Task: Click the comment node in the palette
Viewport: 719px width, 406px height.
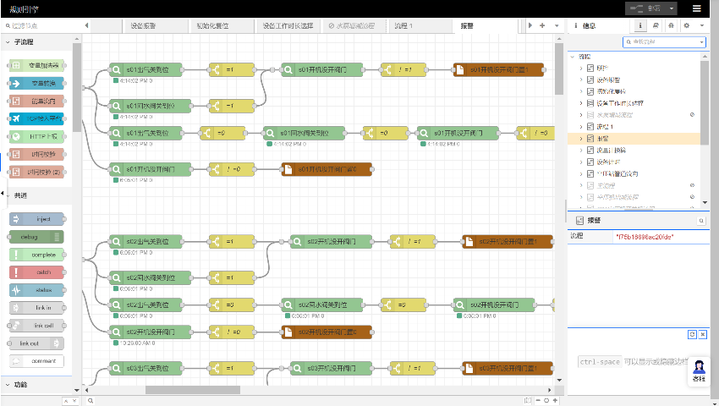Action: tap(37, 361)
